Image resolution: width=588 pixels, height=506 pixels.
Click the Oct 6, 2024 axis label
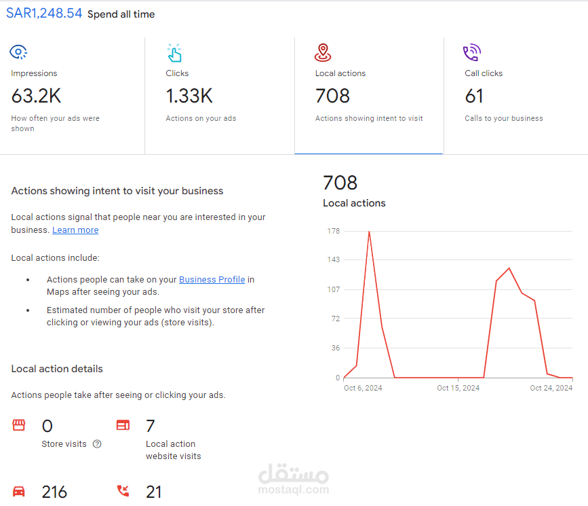pos(363,388)
